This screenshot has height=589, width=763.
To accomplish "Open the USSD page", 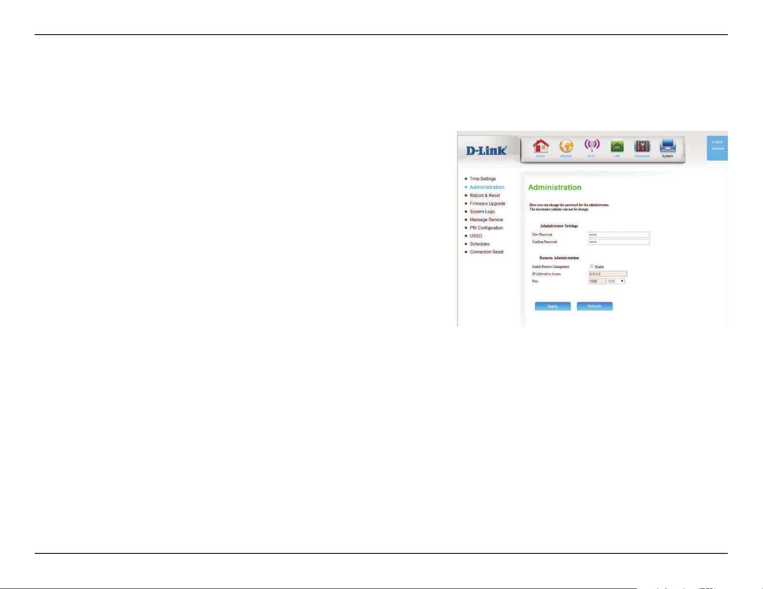I will [x=476, y=236].
